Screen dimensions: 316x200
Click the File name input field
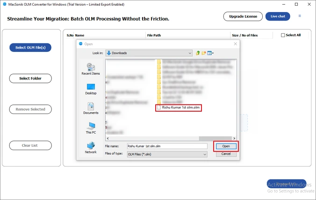[167, 146]
